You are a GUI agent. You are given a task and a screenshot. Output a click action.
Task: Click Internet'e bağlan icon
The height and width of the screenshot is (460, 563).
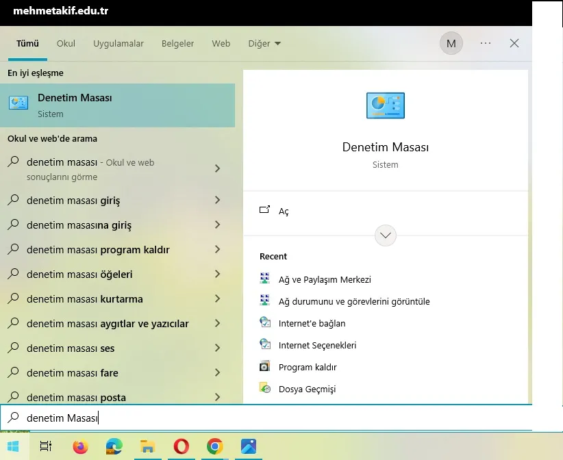(x=265, y=322)
